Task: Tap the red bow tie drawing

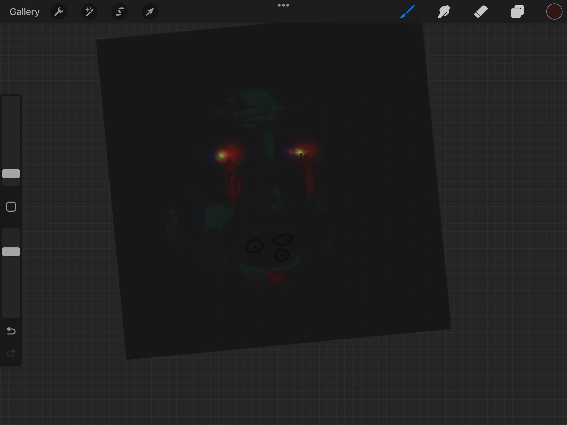Action: click(275, 277)
